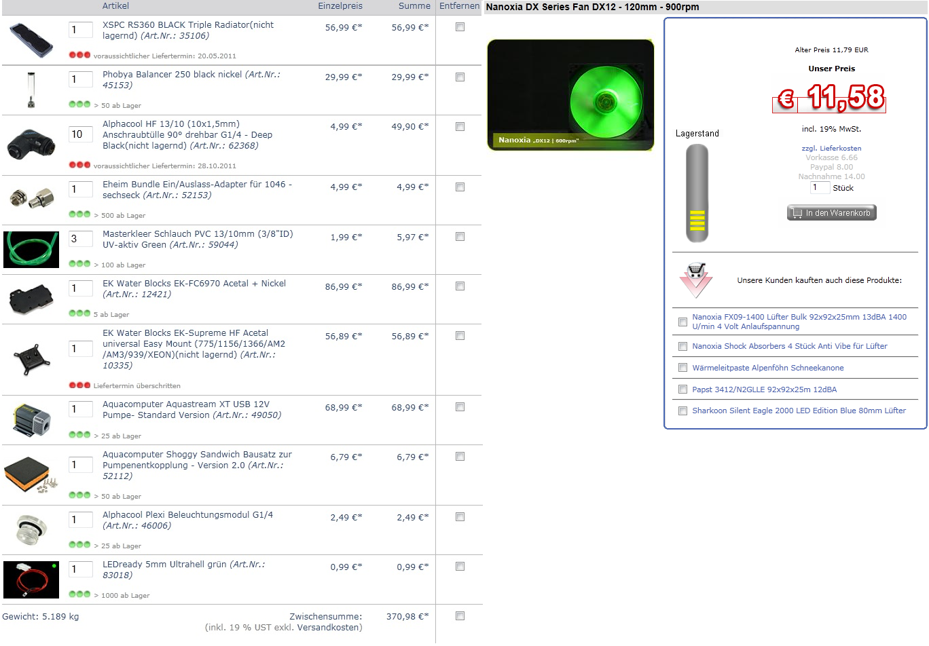This screenshot has height=646, width=929.
Task: Click the Alter Preis 11,79 EUR text
Action: click(x=831, y=50)
